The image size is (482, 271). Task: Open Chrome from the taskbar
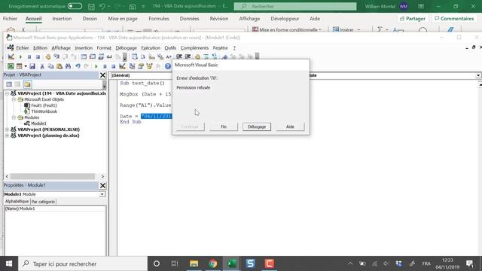[212, 263]
